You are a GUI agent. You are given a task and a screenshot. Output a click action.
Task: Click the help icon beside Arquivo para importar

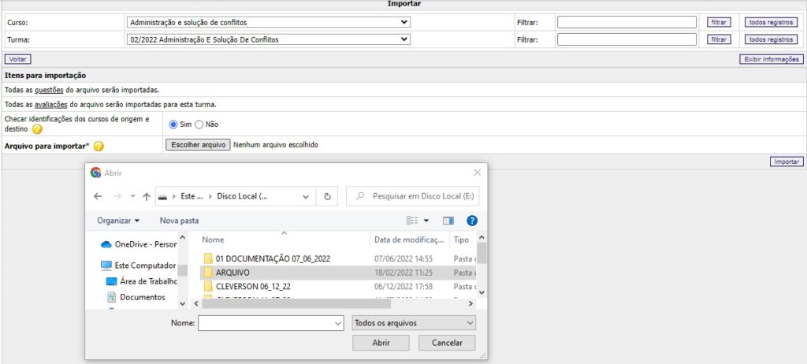click(99, 146)
